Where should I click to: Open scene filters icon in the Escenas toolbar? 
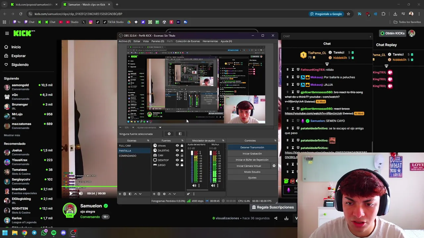[x=130, y=194]
